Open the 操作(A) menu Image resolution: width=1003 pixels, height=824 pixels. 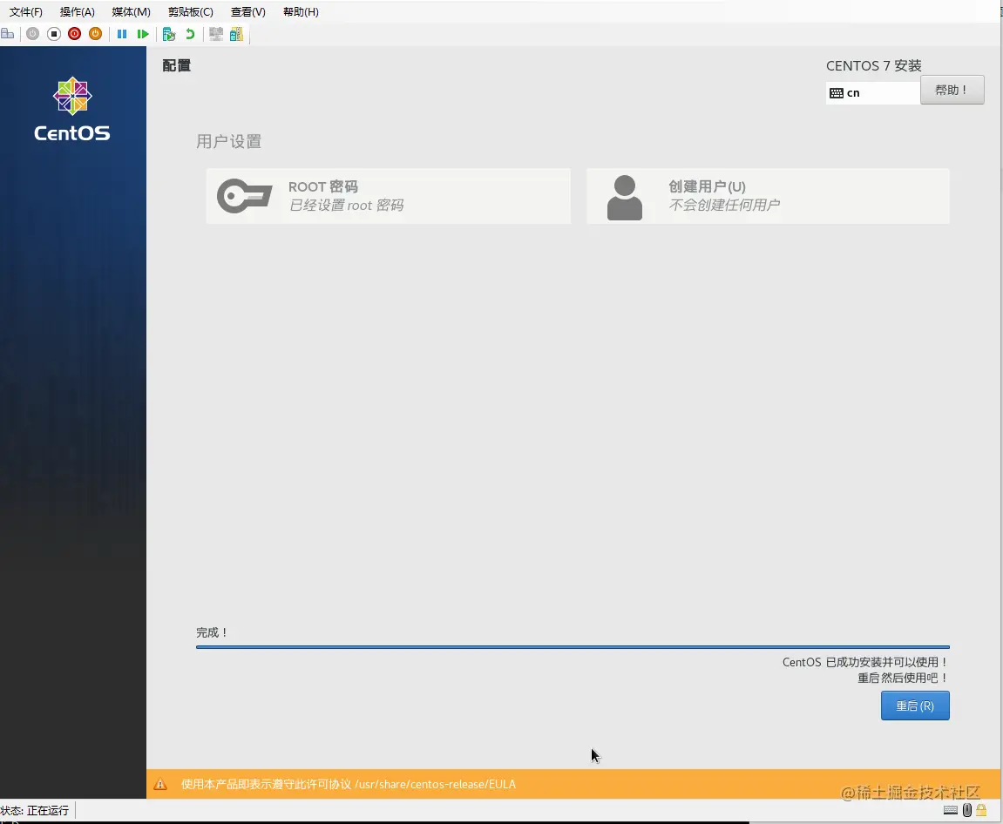pyautogui.click(x=78, y=12)
